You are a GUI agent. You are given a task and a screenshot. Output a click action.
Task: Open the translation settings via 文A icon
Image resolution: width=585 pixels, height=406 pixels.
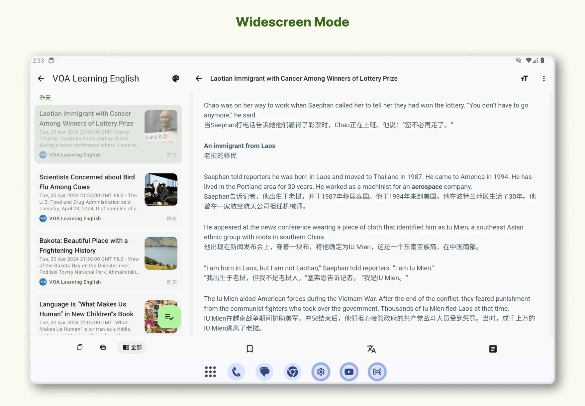click(x=371, y=349)
